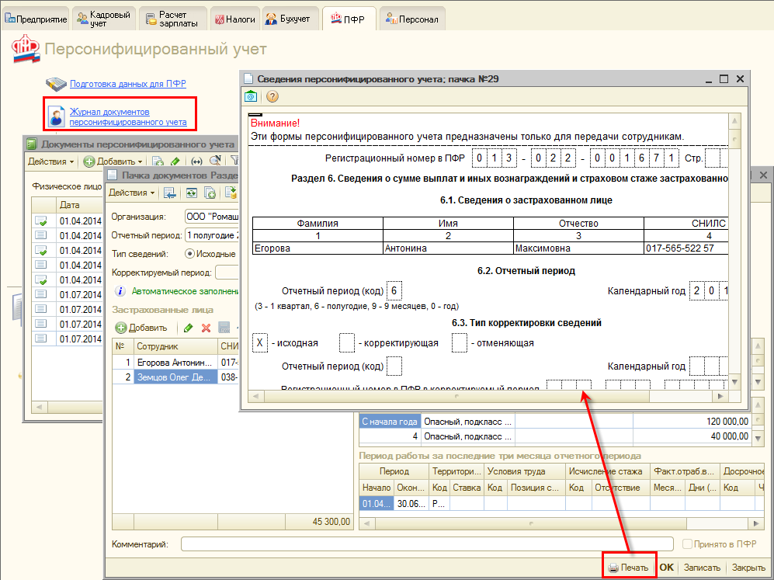The image size is (774, 580).
Task: Click the help question-mark icon in the report window
Action: 272,97
